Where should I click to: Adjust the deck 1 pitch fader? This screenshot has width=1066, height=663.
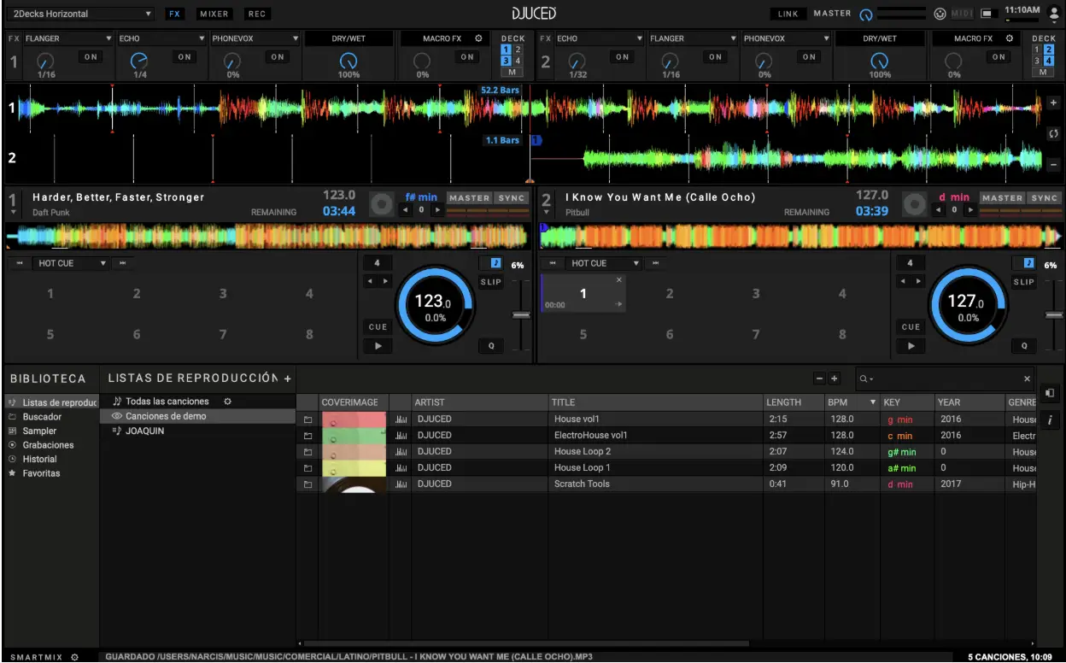coord(521,314)
